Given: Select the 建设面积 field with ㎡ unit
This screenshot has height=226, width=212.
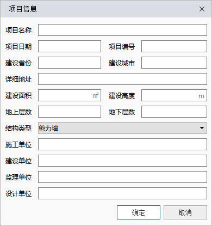Looking at the screenshot, I should pos(70,95).
